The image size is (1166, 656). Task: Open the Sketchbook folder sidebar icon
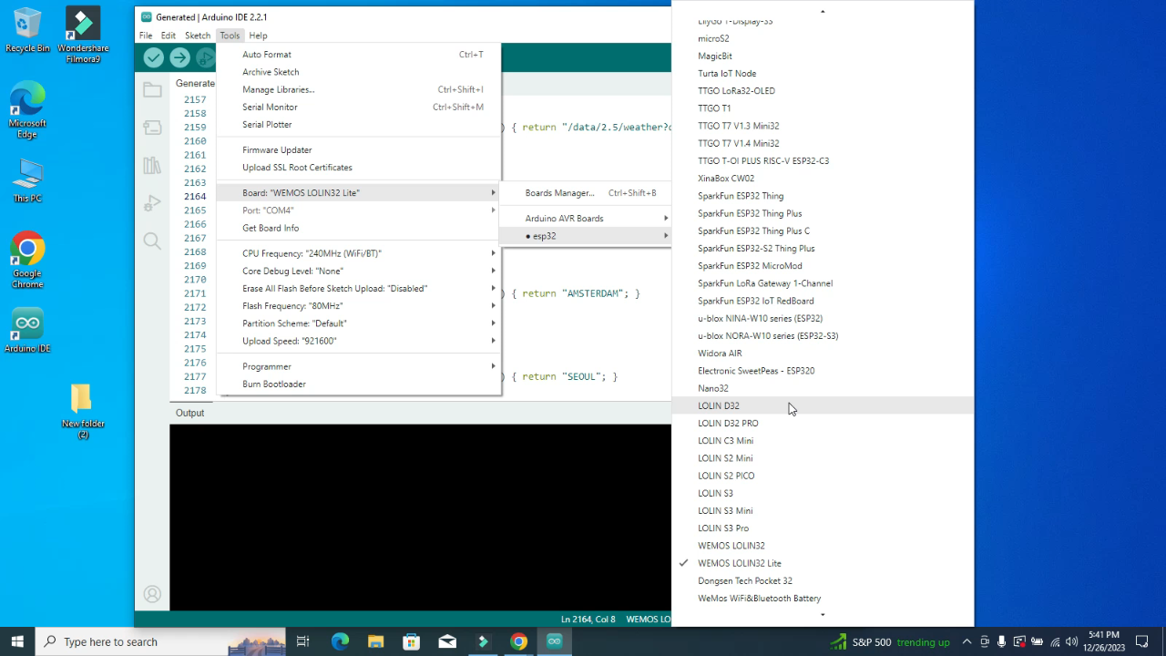point(152,89)
